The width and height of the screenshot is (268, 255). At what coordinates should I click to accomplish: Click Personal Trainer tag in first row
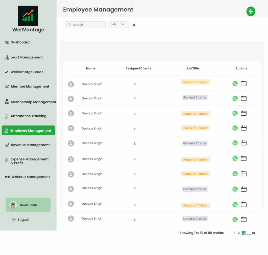tap(196, 82)
